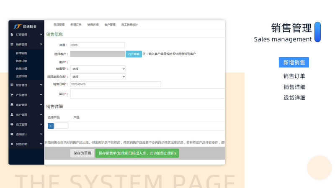Click the green 保存销售单 button

coord(137,153)
